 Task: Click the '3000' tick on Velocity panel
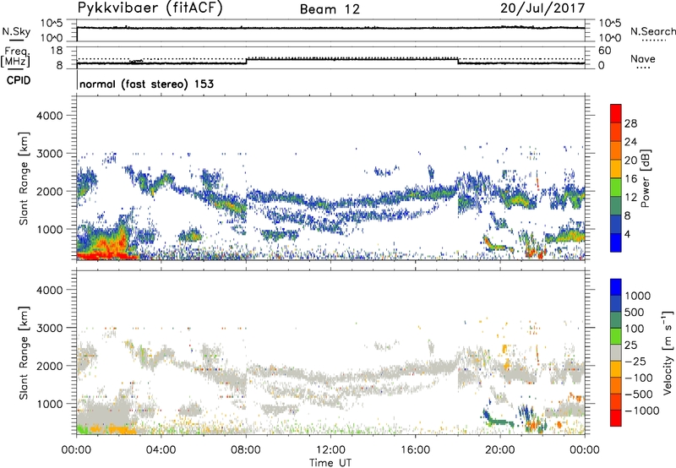pyautogui.click(x=49, y=328)
